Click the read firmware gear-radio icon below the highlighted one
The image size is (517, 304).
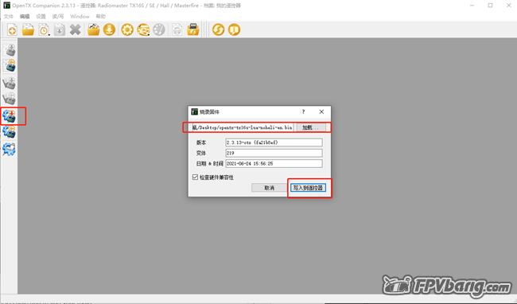[10, 132]
